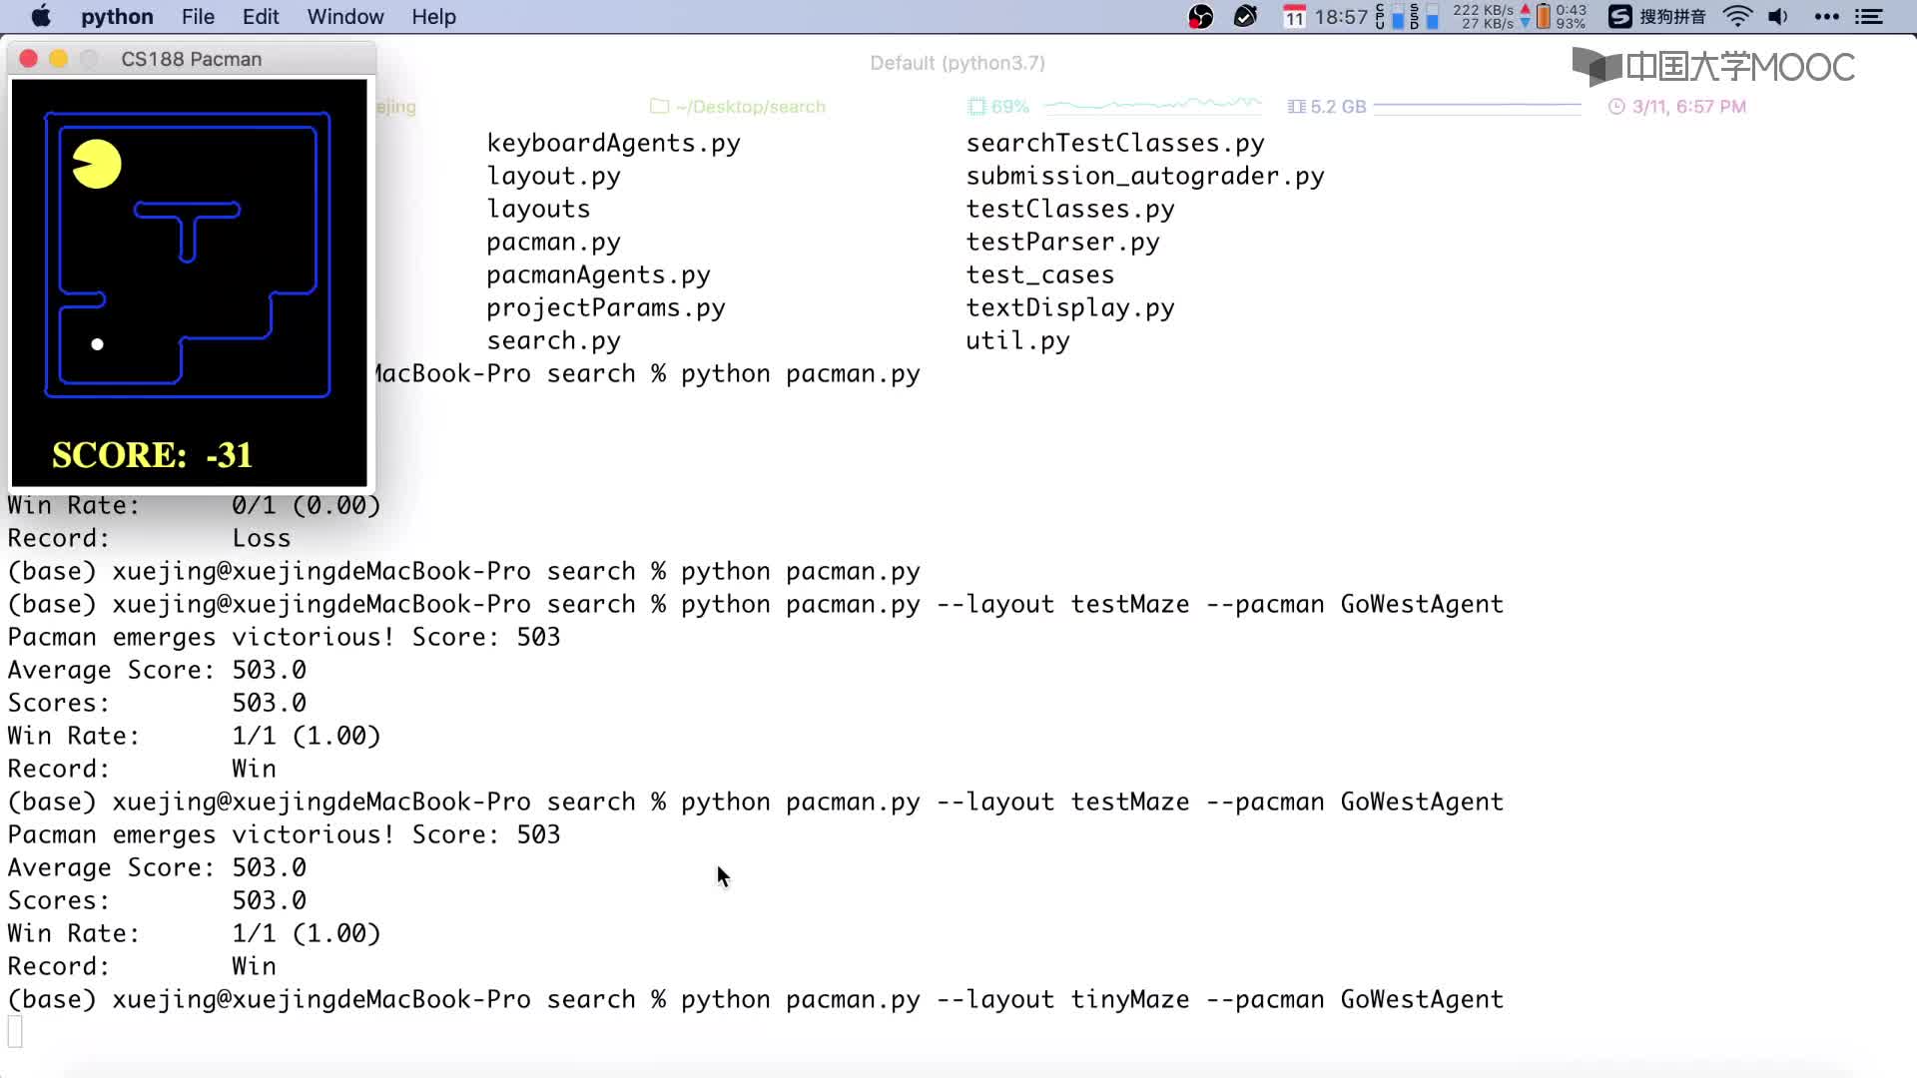Click the yellow Pacman character in the game
1917x1078 pixels.
pyautogui.click(x=97, y=164)
